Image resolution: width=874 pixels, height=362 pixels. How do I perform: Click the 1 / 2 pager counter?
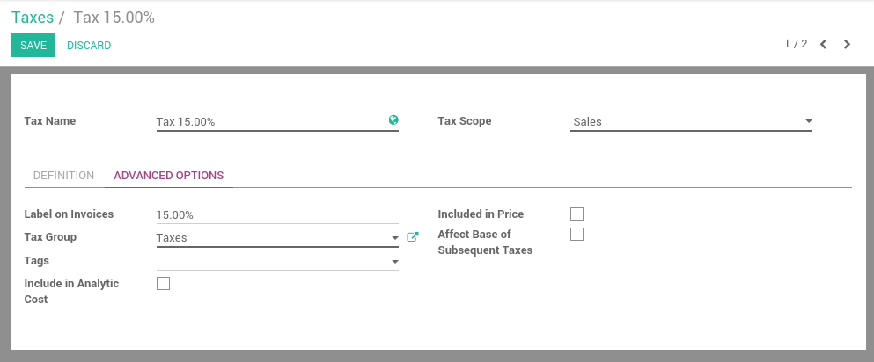pos(796,44)
